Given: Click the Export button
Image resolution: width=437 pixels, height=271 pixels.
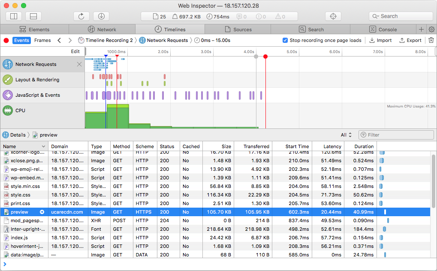Looking at the screenshot, I should click(410, 40).
